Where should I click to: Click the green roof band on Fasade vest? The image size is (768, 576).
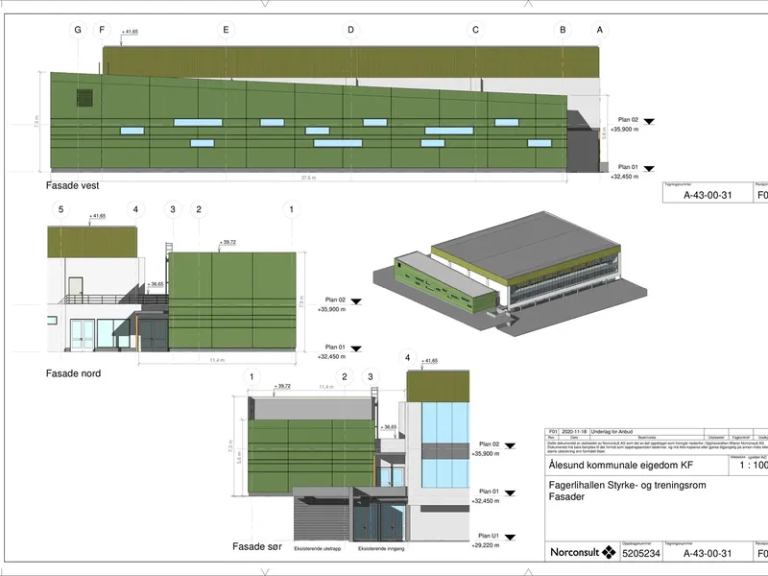(350, 62)
